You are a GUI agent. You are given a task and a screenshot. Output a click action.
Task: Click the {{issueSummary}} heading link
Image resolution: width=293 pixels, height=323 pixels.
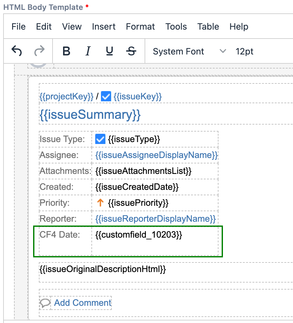pyautogui.click(x=90, y=115)
